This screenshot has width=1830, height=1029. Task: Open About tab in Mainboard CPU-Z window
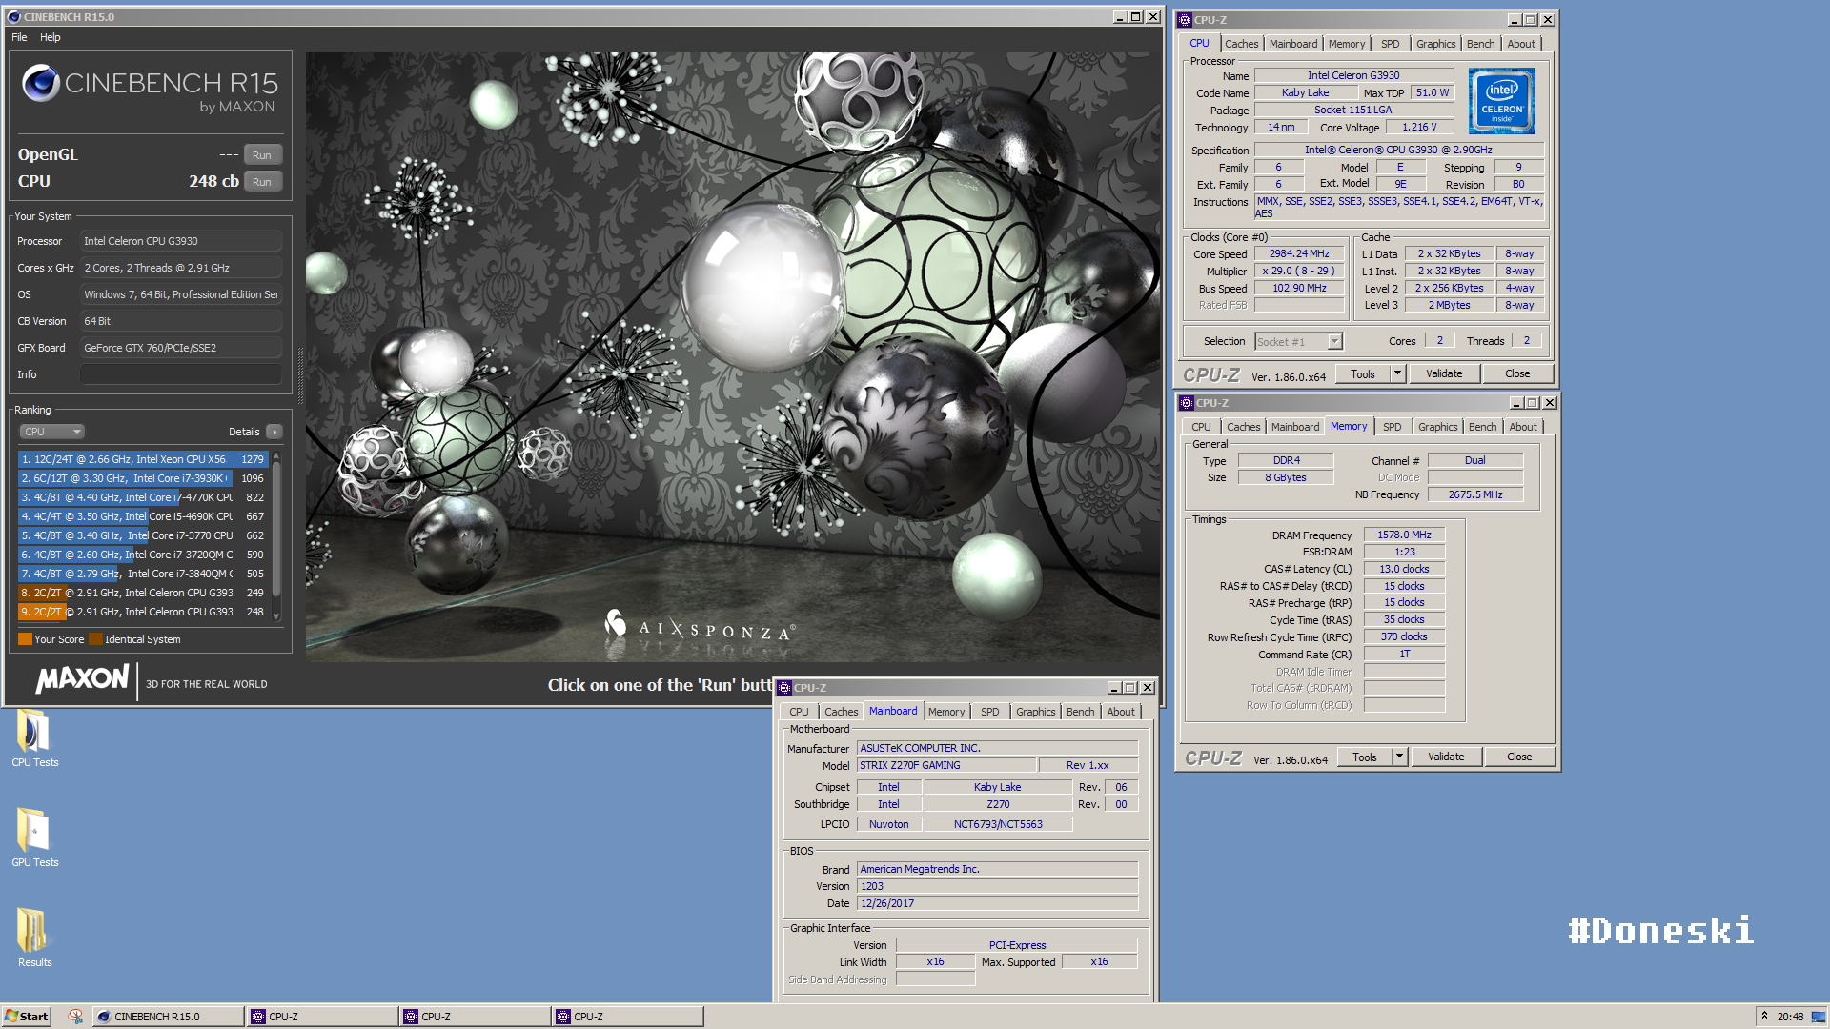(1121, 712)
